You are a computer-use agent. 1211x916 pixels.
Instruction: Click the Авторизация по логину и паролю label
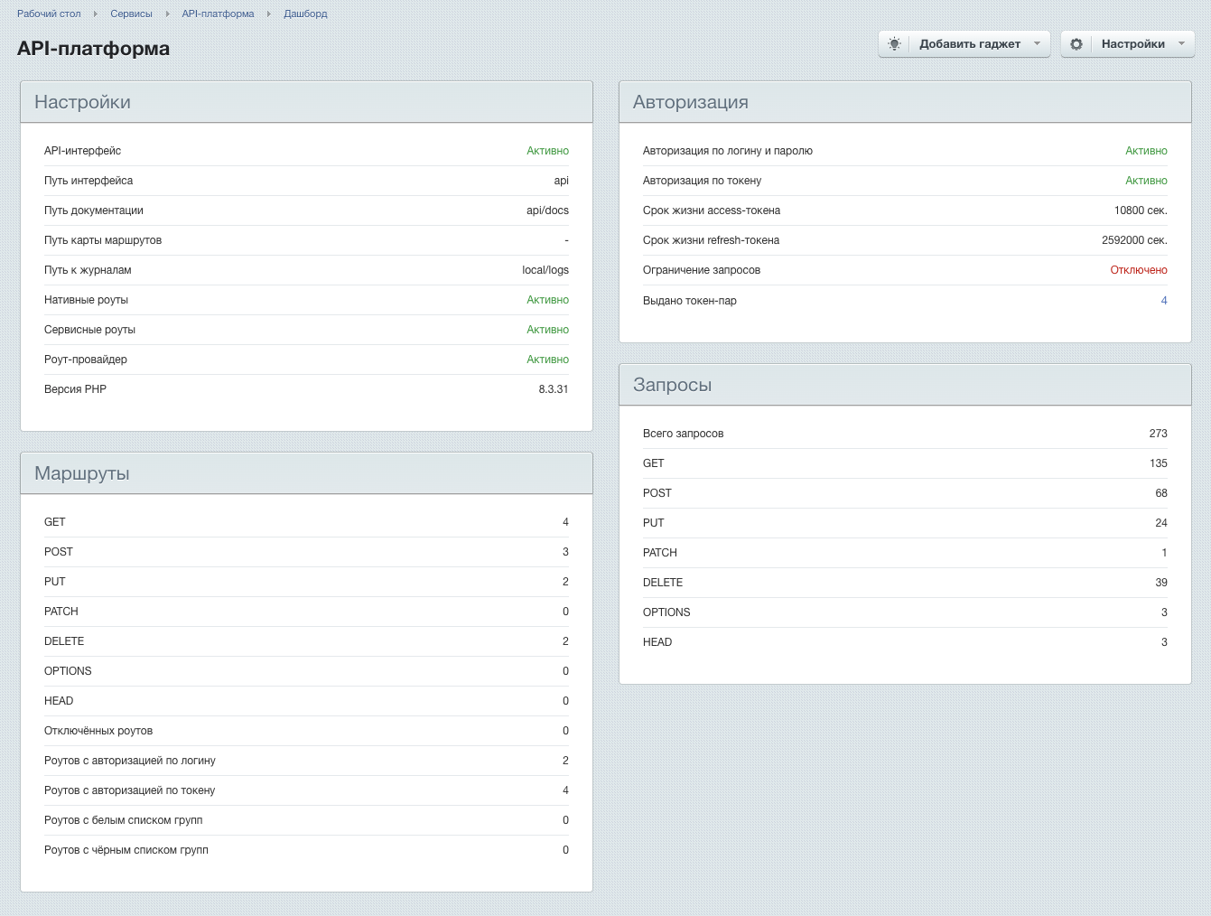click(728, 151)
